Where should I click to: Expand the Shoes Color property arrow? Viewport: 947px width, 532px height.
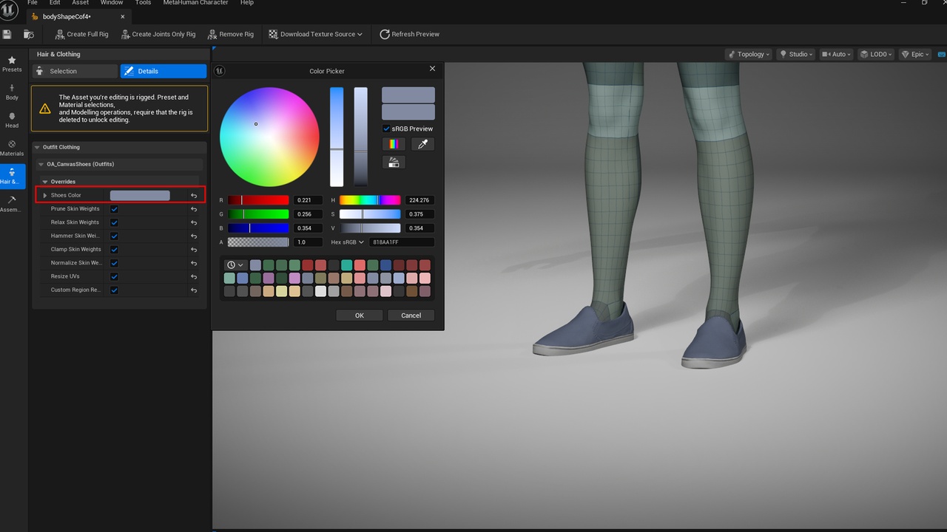(x=45, y=196)
